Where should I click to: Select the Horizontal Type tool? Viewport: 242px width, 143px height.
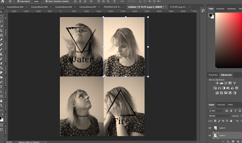tap(1, 87)
